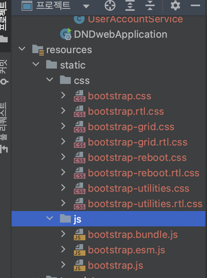Click the bootstrap-grid.css file icon

click(x=80, y=127)
